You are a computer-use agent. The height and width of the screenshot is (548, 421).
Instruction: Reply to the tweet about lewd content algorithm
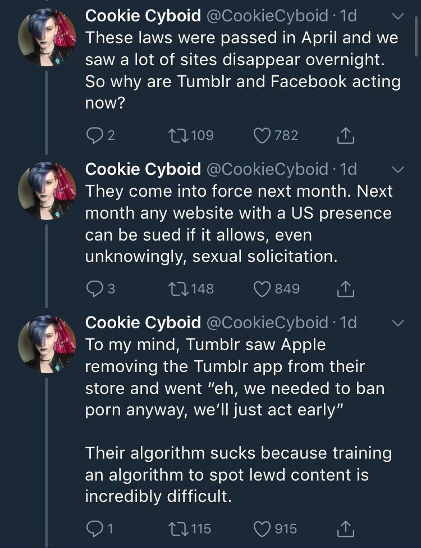tap(93, 529)
